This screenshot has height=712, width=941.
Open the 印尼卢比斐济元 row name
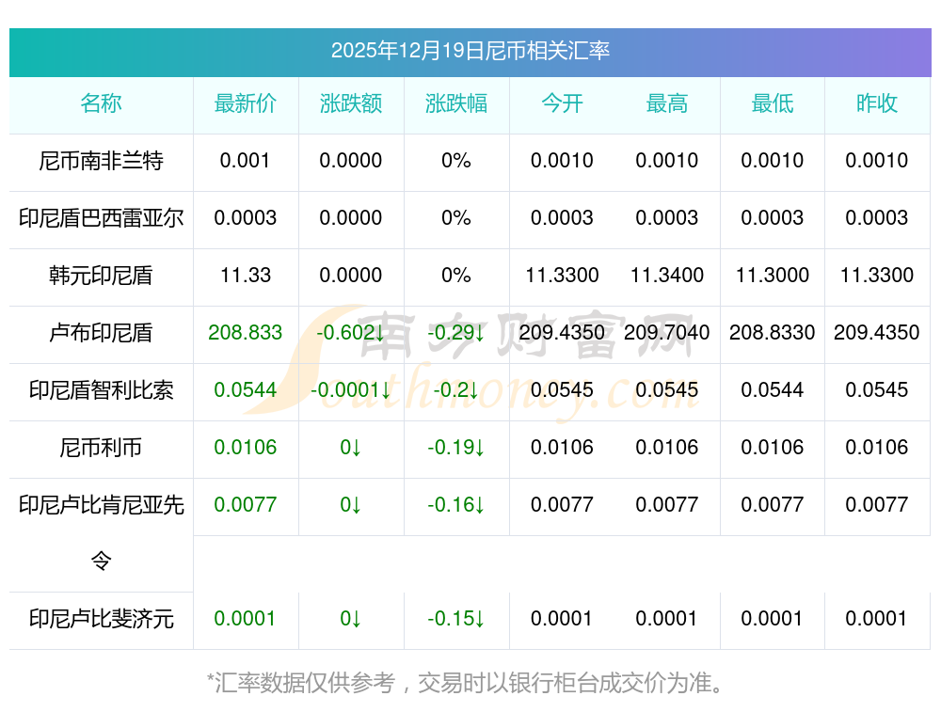pyautogui.click(x=101, y=619)
